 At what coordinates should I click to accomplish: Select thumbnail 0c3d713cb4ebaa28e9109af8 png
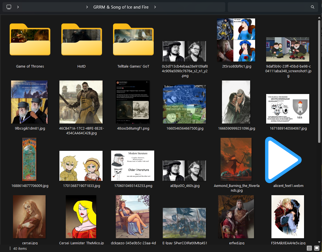coord(184,51)
